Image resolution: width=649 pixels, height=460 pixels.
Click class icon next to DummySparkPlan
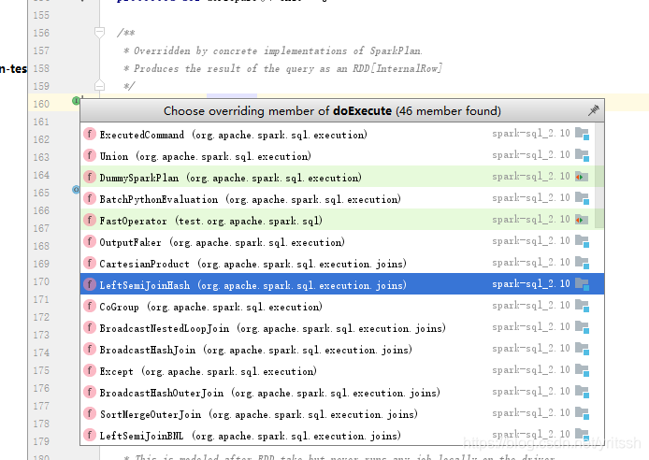pos(90,177)
